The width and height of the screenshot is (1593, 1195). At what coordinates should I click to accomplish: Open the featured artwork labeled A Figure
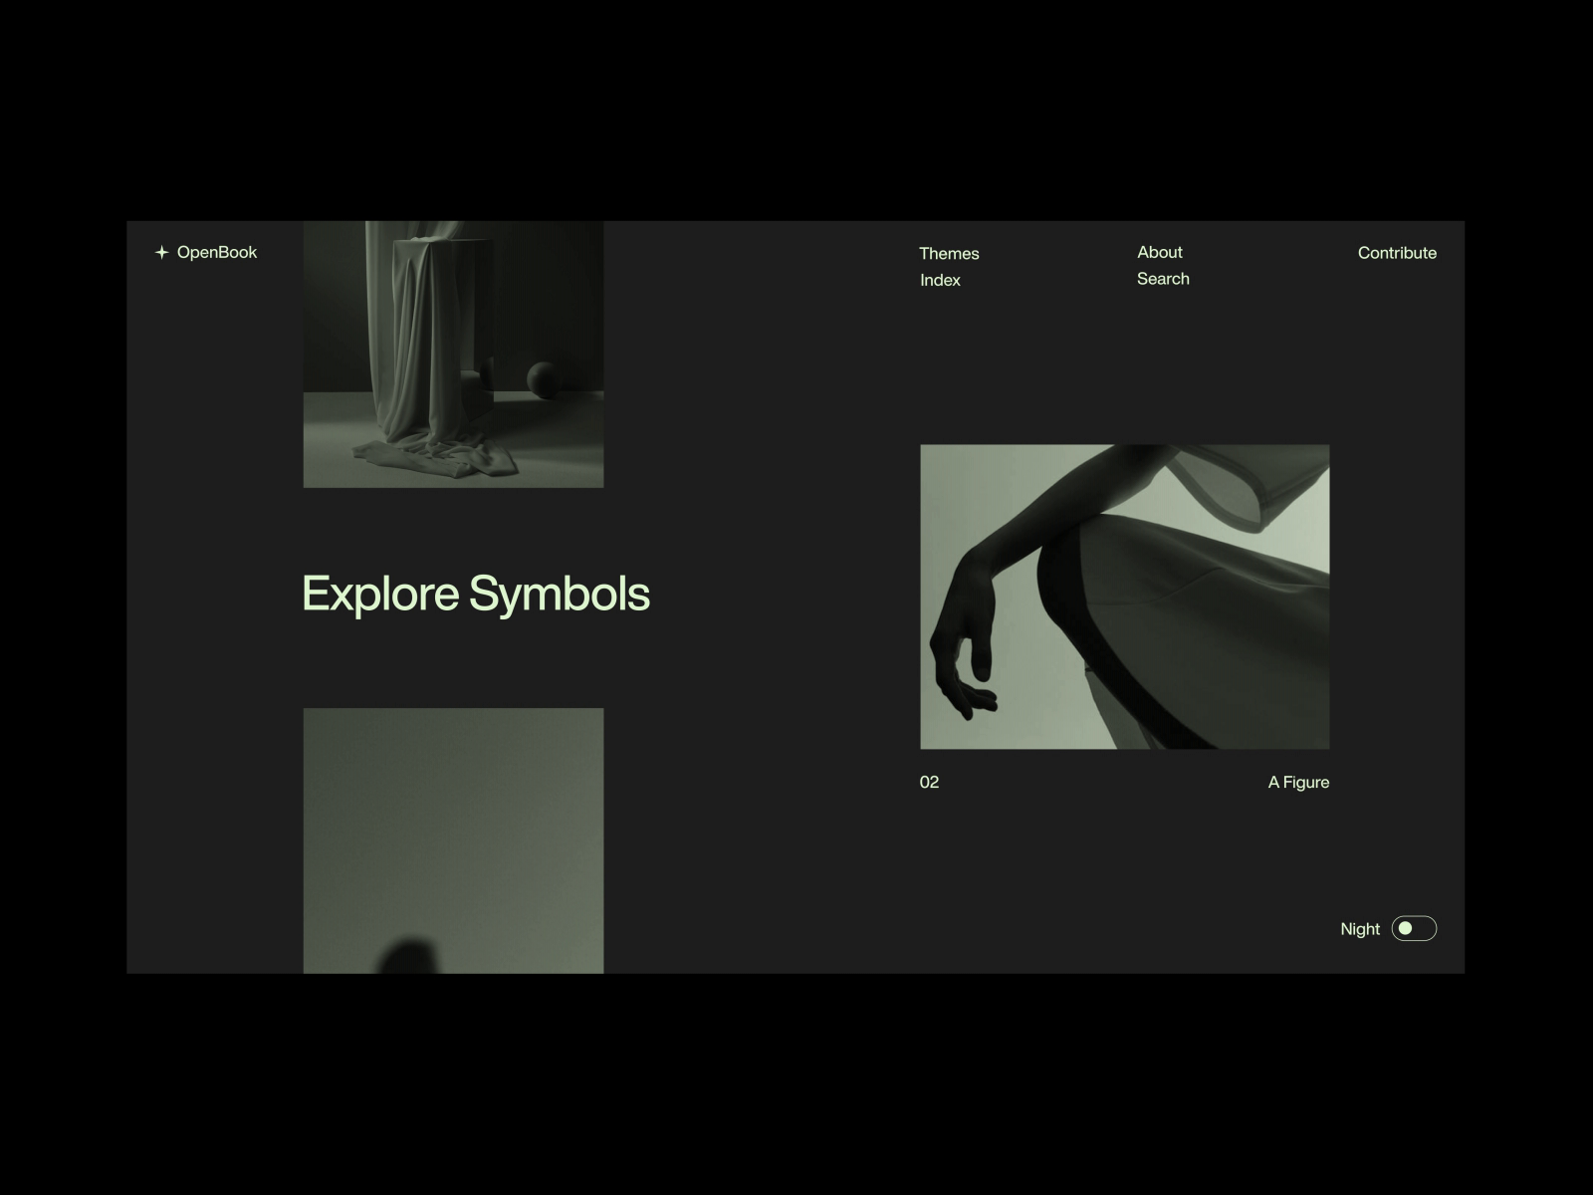tap(1125, 596)
